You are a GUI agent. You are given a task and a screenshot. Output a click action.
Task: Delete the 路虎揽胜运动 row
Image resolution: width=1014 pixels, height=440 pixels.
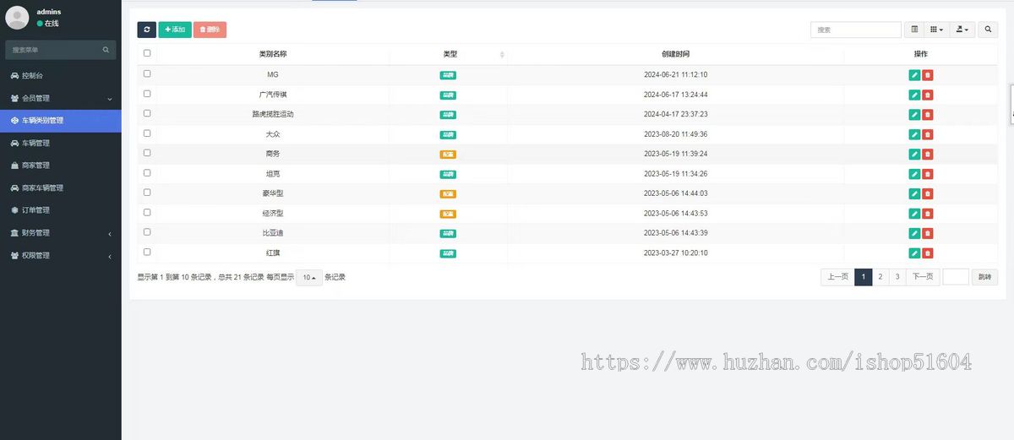coord(928,115)
